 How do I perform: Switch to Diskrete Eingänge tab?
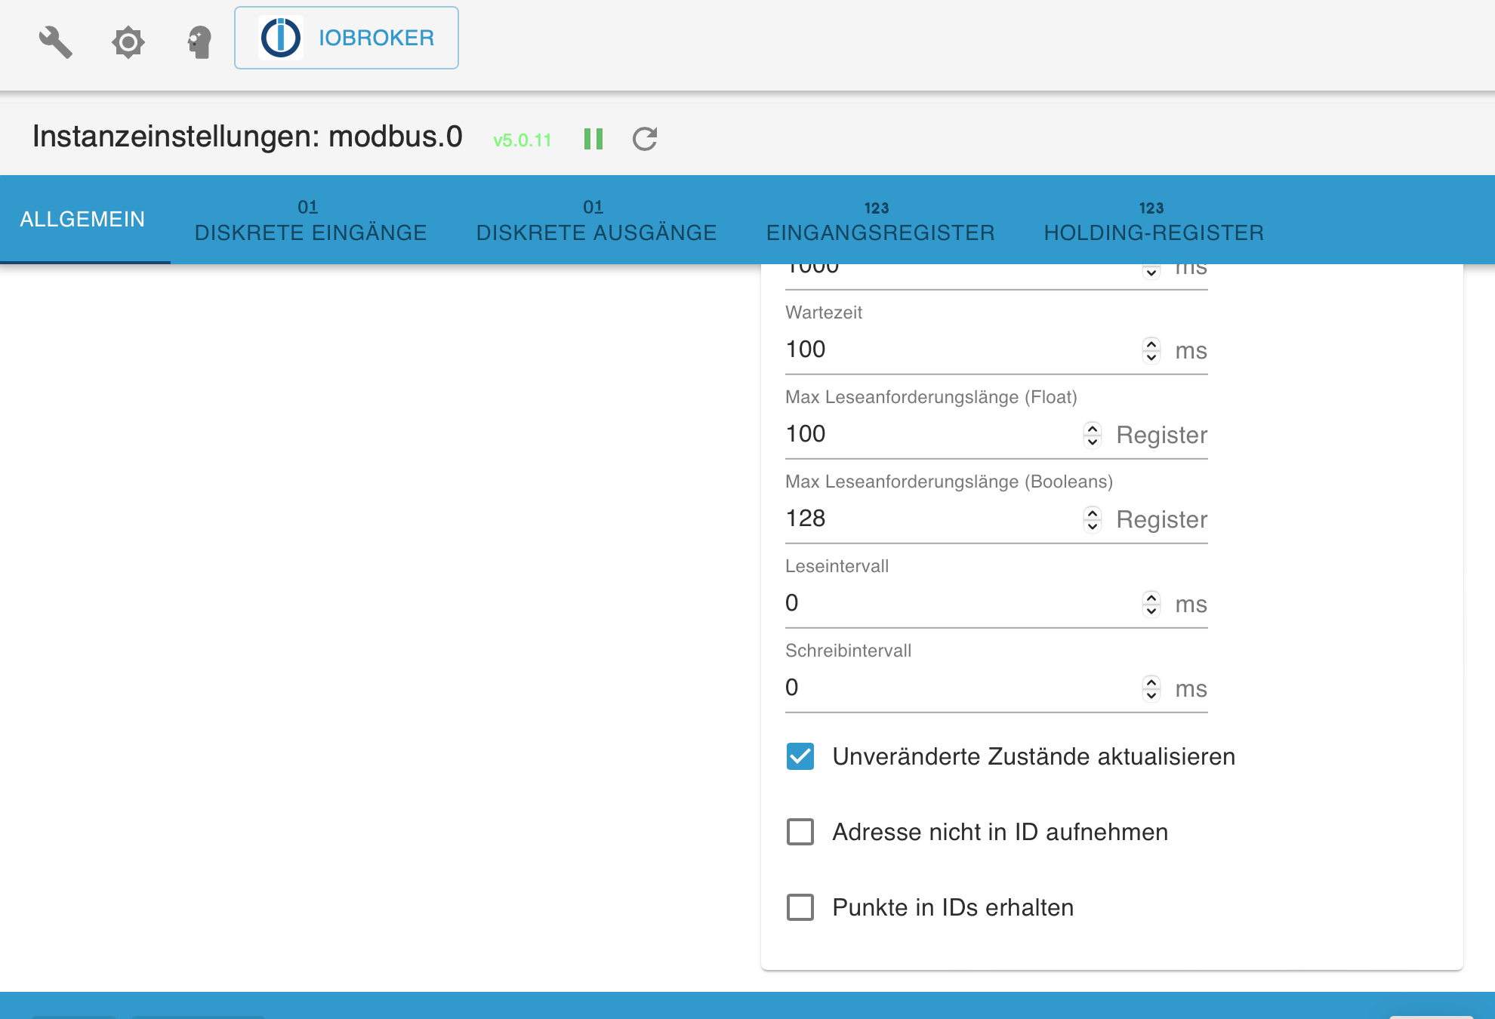click(310, 219)
